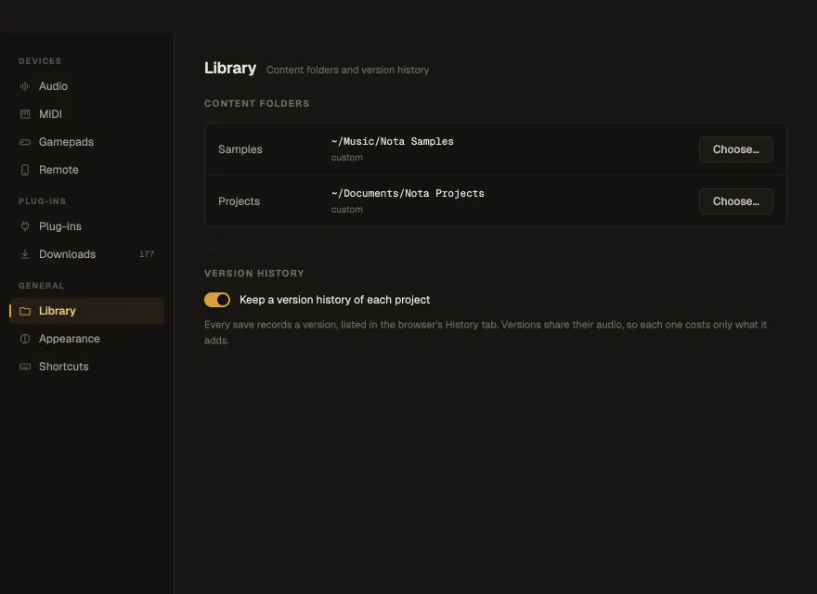Open the Audio settings section
This screenshot has height=594, width=817.
click(x=86, y=86)
